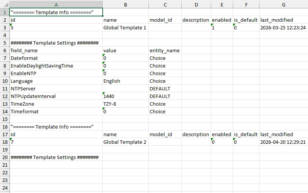Select row 15 header
The width and height of the screenshot is (308, 193).
pyautogui.click(x=5, y=119)
